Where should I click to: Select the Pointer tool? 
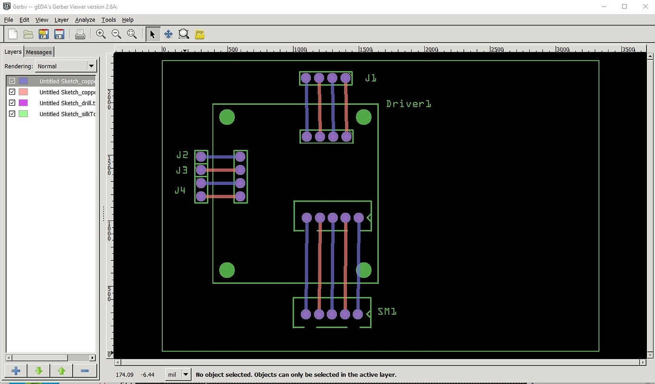[x=153, y=34]
